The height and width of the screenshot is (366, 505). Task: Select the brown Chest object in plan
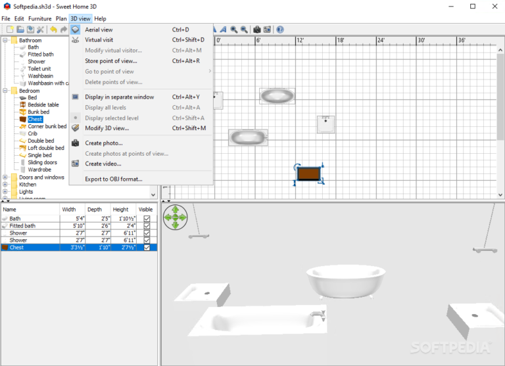click(308, 174)
